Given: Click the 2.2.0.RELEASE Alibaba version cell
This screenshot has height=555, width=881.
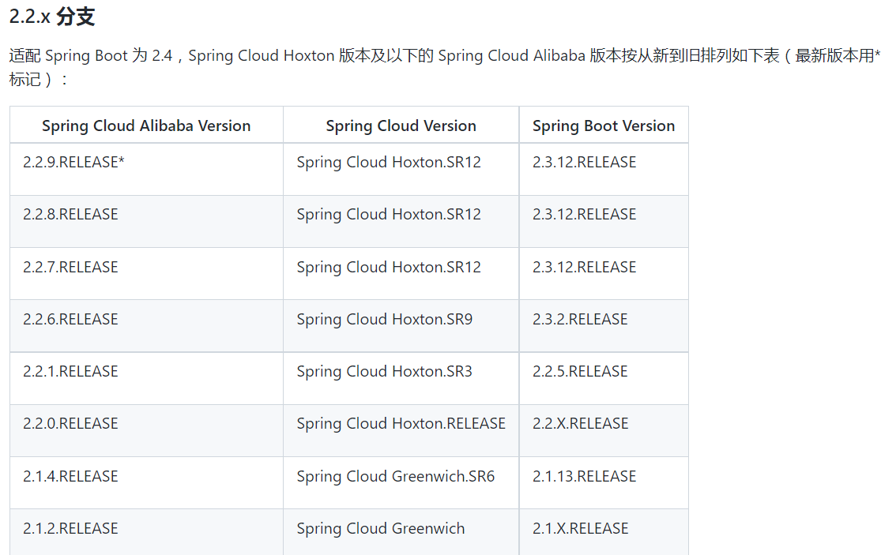Looking at the screenshot, I should point(70,424).
